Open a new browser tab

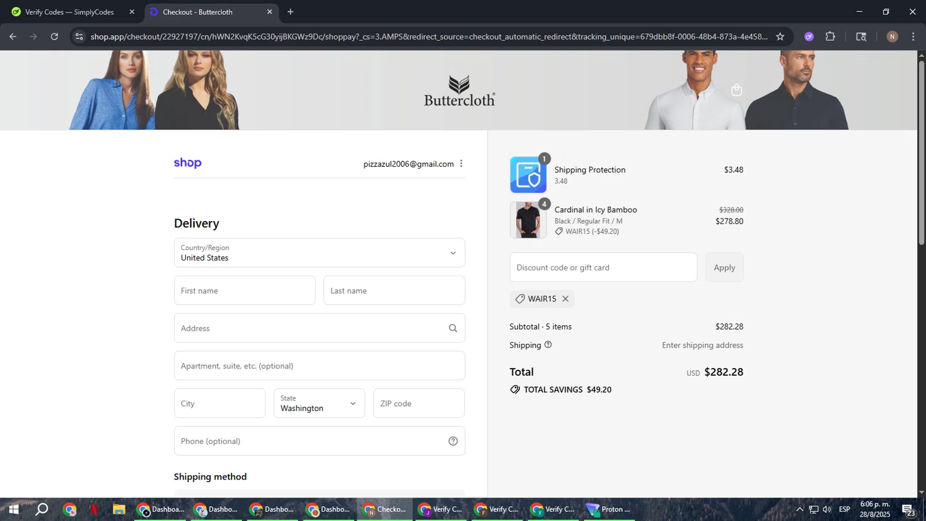tap(290, 12)
